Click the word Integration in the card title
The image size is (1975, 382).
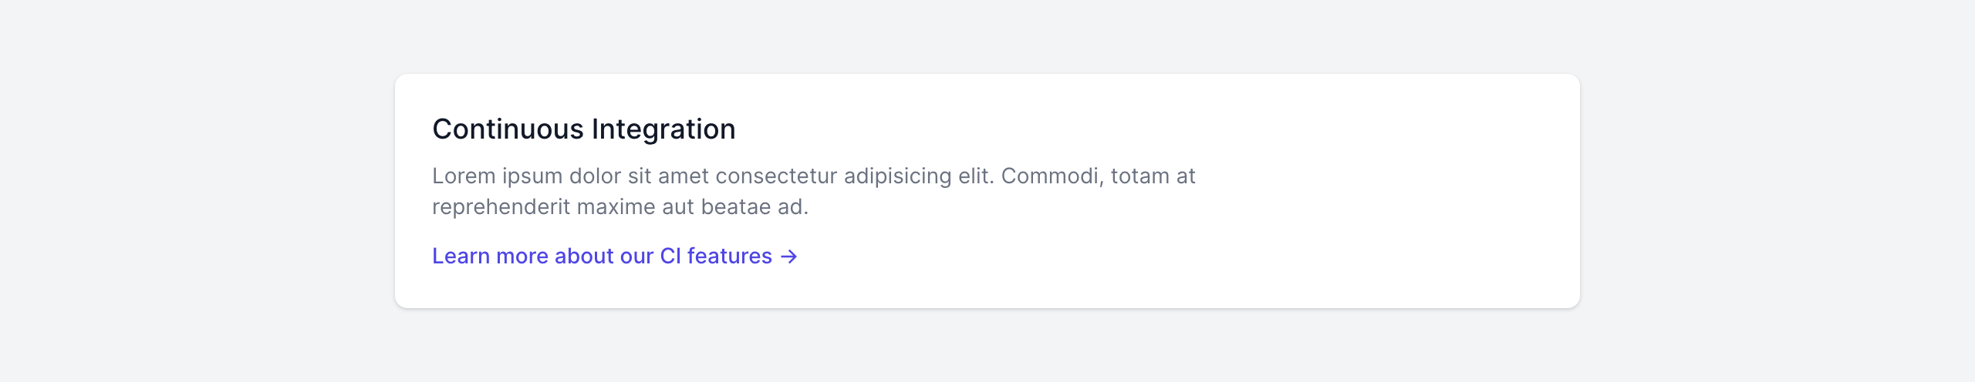(x=663, y=129)
